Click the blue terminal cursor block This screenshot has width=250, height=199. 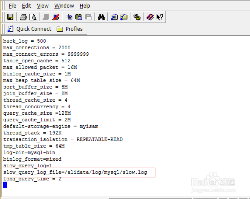click(x=5, y=185)
